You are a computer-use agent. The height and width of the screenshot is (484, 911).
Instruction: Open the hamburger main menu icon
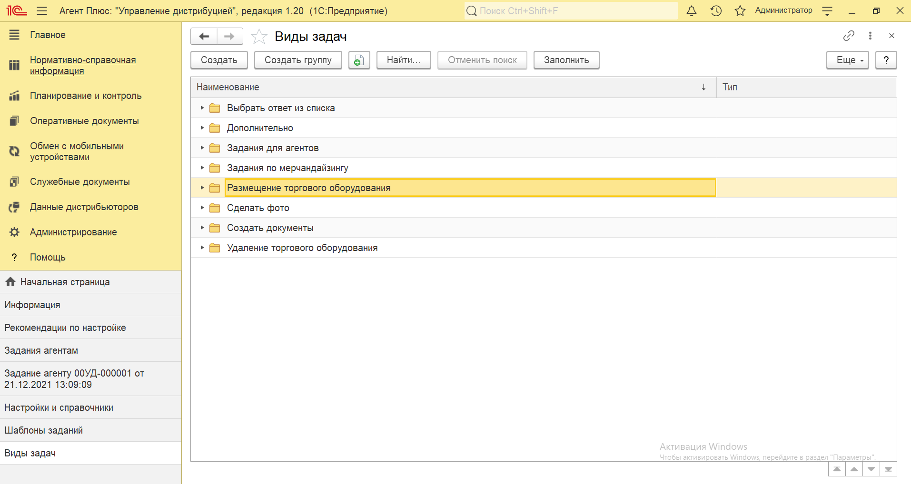42,11
